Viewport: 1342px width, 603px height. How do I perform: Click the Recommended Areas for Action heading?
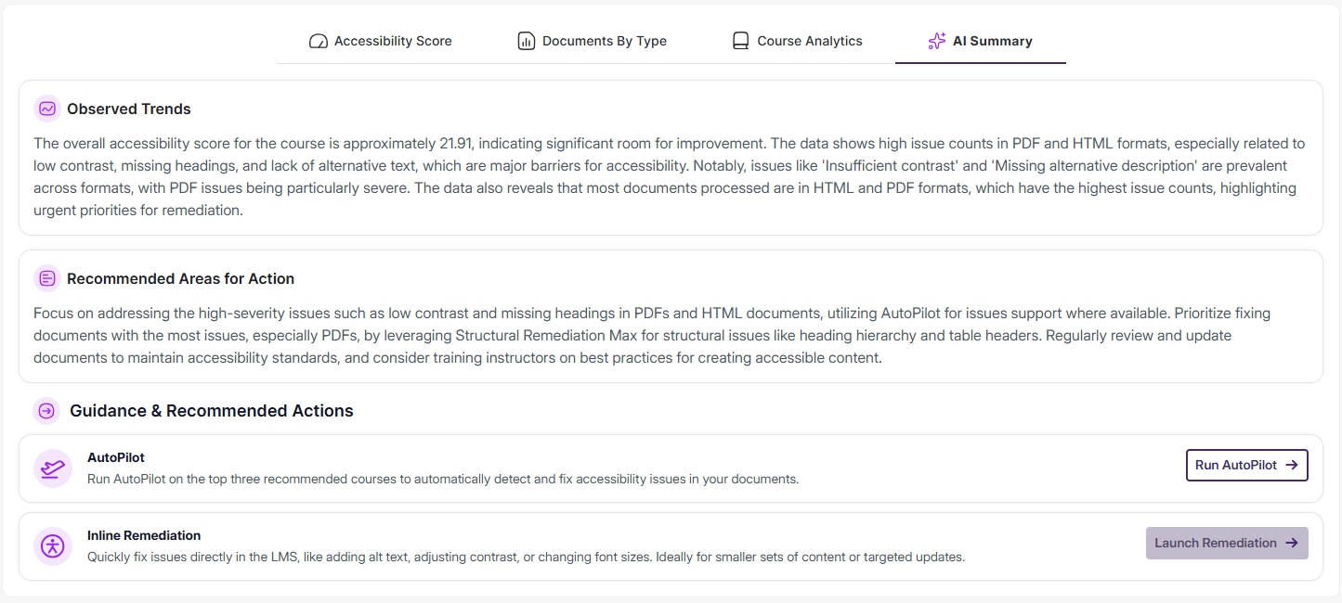click(x=178, y=278)
